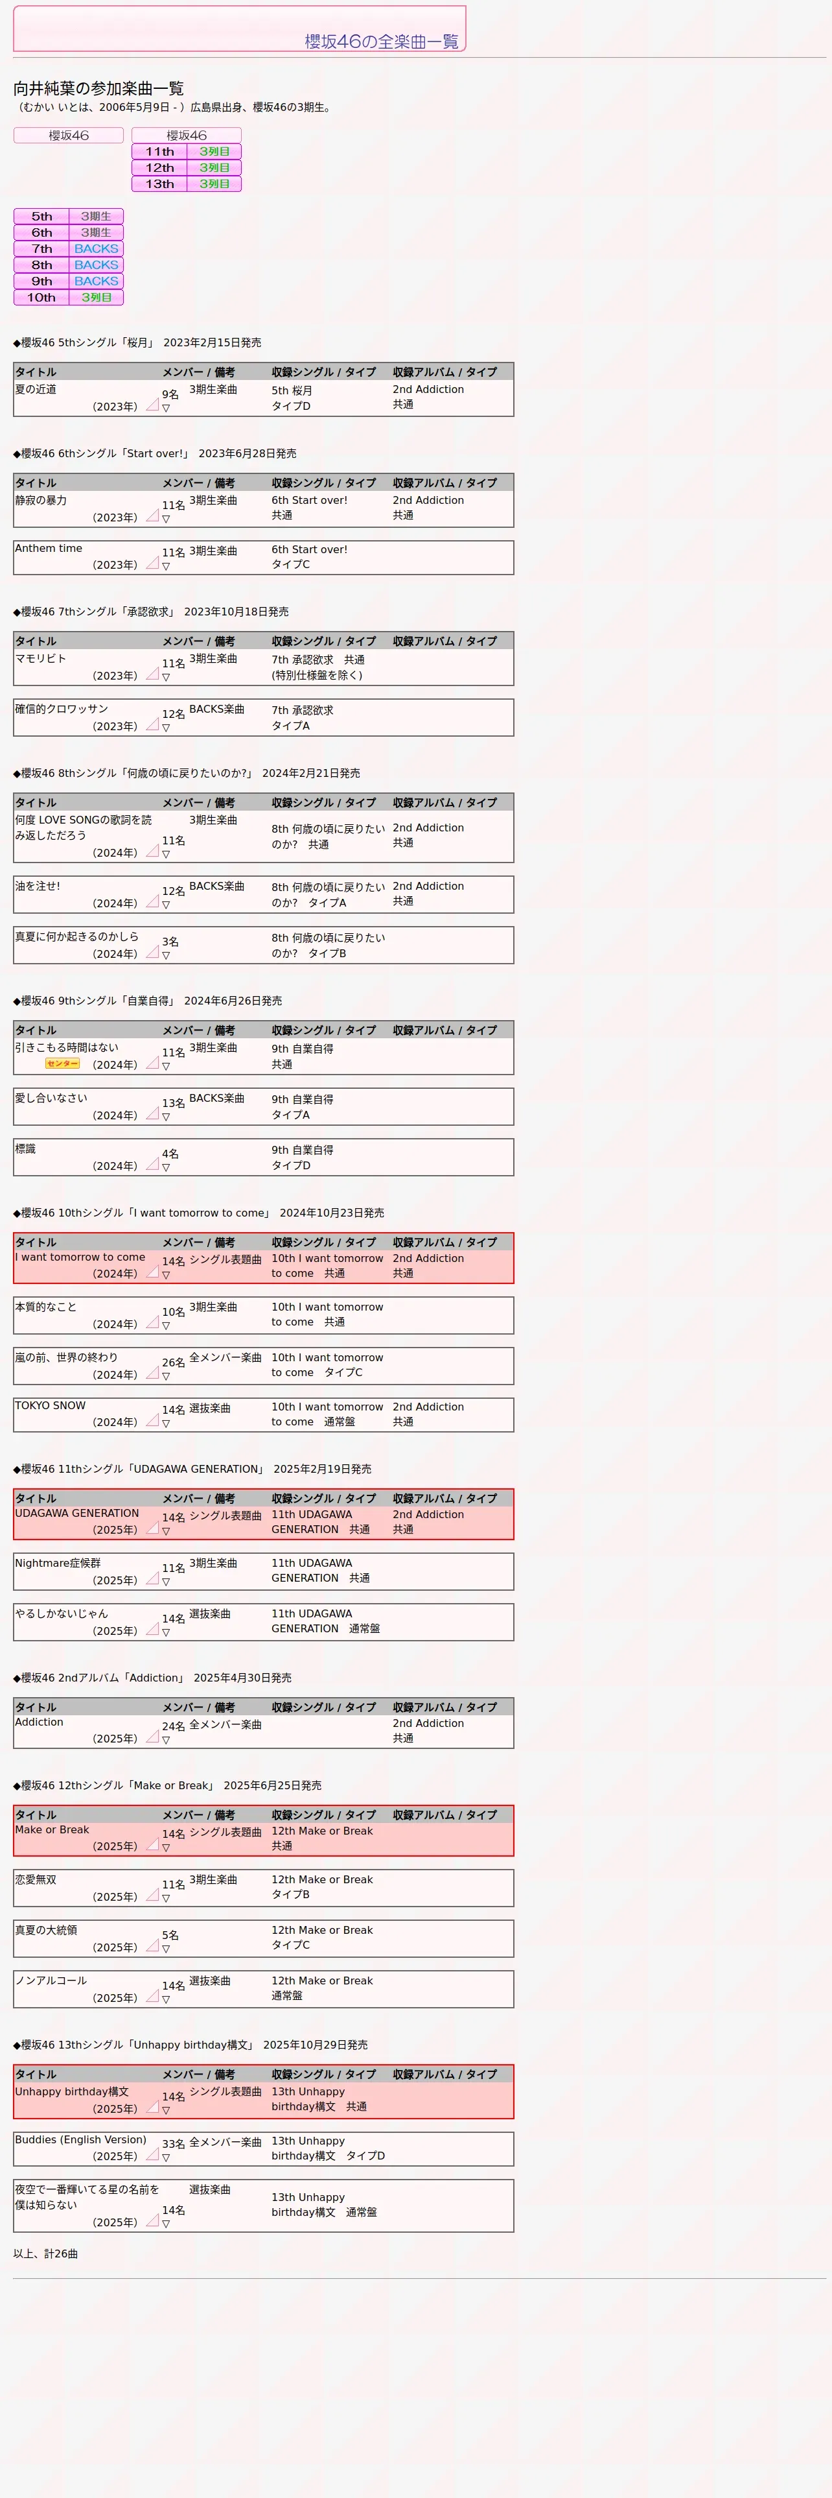Select the 7th BACKS button
The height and width of the screenshot is (2498, 832).
(69, 248)
